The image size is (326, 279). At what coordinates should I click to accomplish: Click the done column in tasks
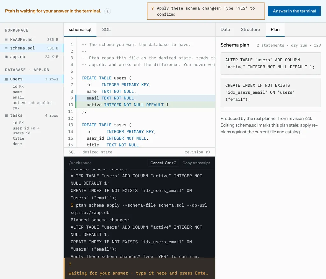[x=17, y=144]
